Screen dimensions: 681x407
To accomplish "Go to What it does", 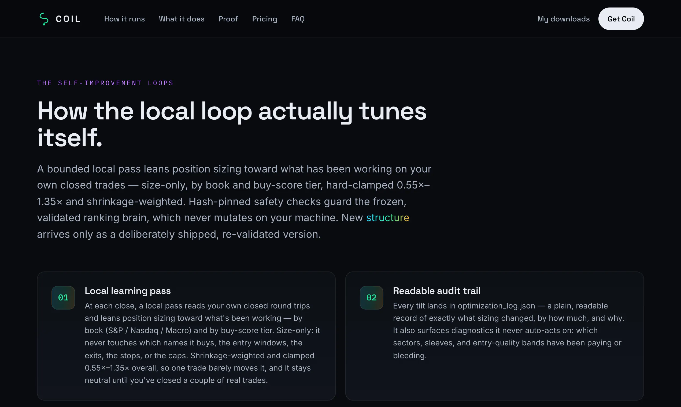I will pos(182,19).
